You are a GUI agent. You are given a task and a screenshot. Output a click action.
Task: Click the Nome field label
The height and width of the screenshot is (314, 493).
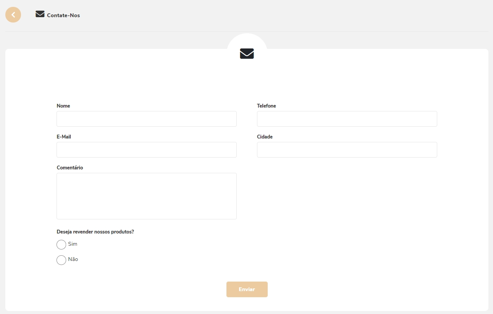point(63,106)
